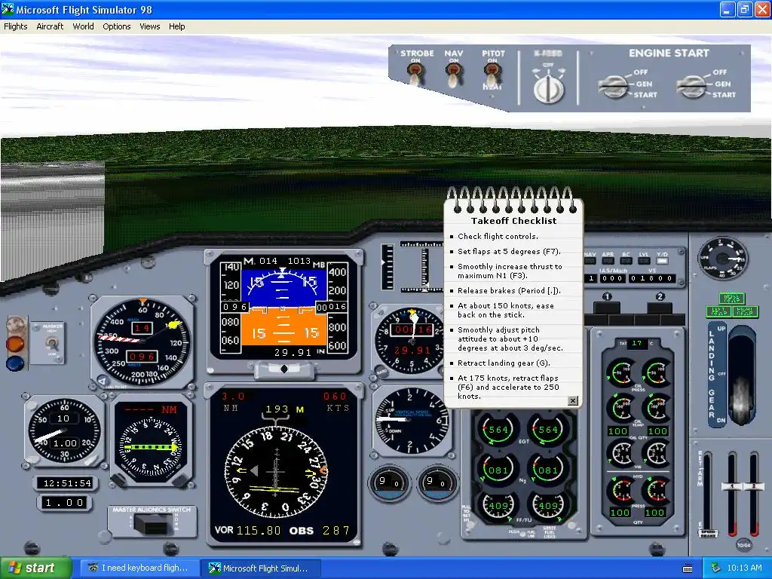
Task: Click the left EGT gauge 564
Action: 498,429
